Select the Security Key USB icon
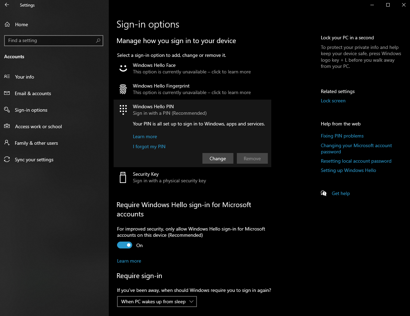The image size is (410, 316). point(123,177)
